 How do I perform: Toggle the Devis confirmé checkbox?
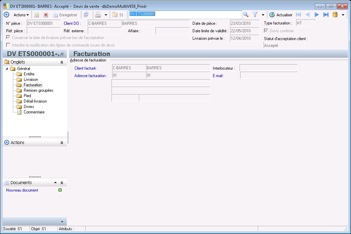point(266,31)
